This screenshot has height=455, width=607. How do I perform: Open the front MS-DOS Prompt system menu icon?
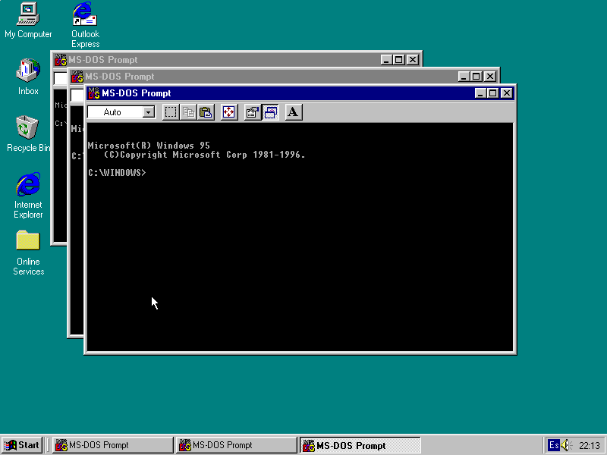coord(93,93)
